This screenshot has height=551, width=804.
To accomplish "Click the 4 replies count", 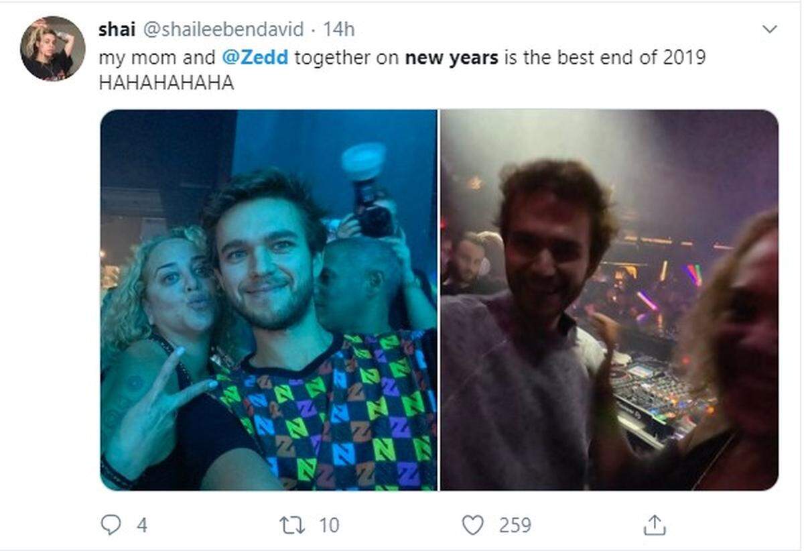I will [141, 525].
